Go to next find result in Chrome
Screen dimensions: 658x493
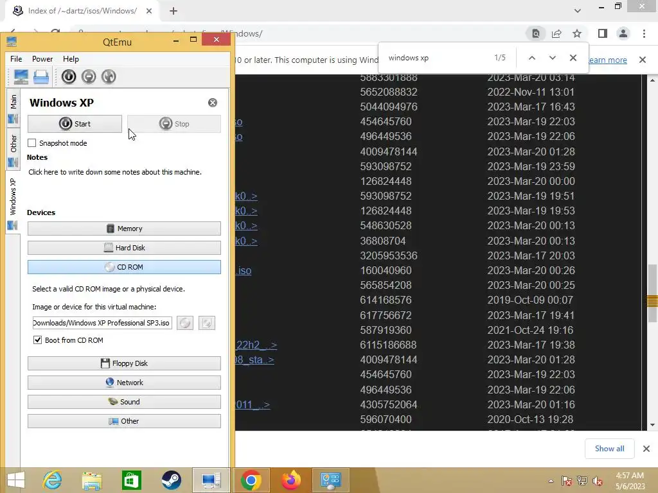tap(552, 58)
